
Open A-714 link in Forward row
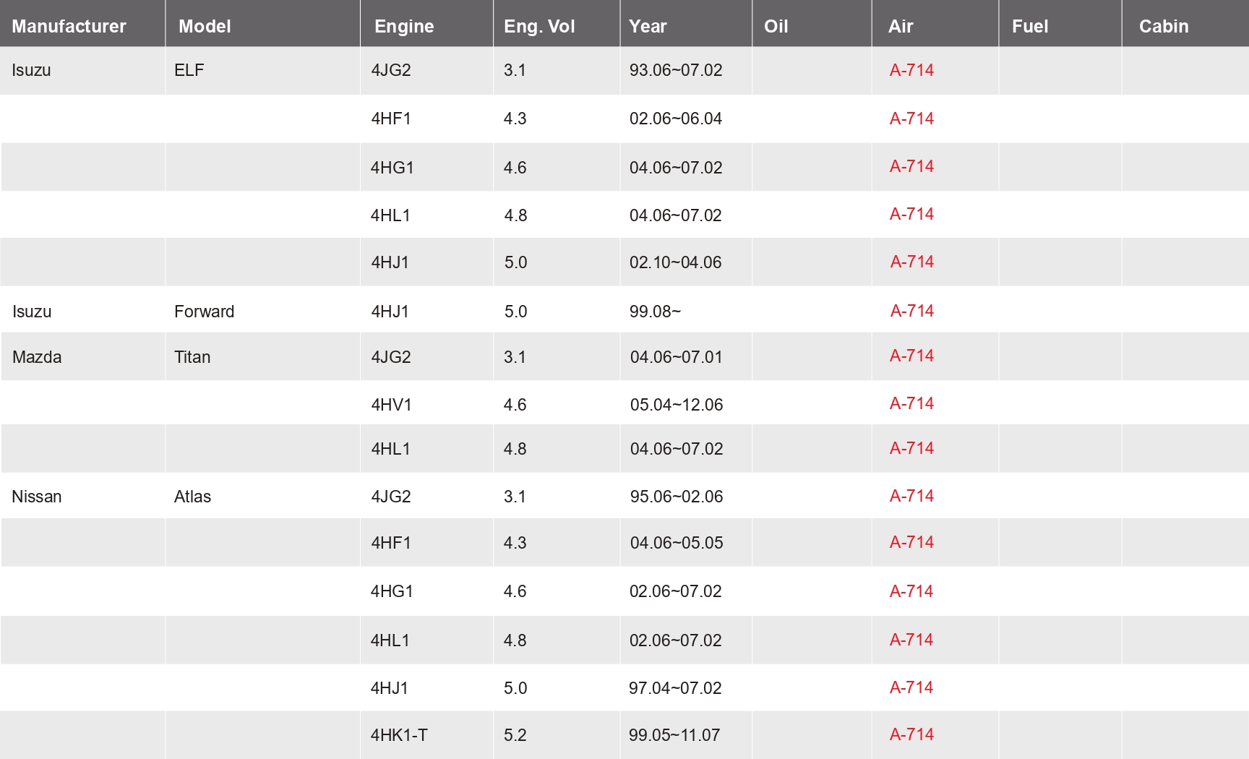click(x=912, y=311)
